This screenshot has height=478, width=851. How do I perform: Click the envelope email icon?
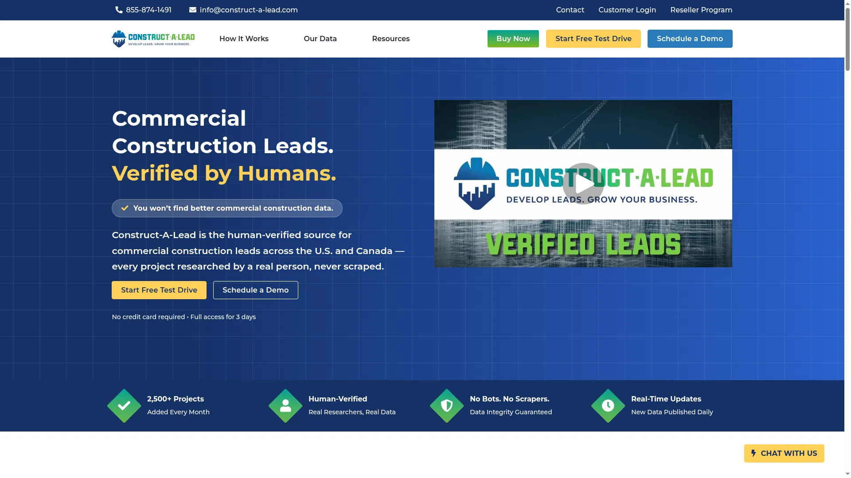click(x=193, y=10)
